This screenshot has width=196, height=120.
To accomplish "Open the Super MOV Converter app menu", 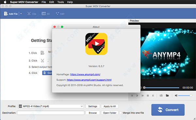I will [24, 2].
